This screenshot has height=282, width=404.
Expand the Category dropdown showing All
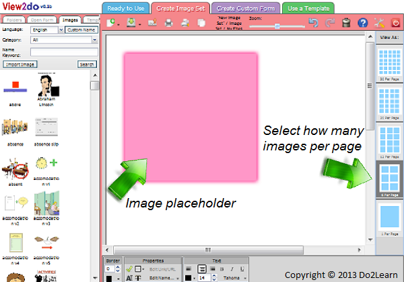coord(64,40)
